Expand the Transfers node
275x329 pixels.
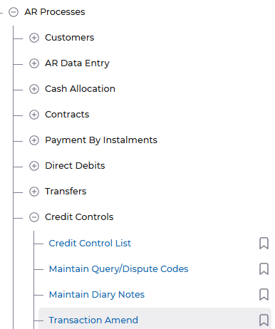click(x=34, y=192)
